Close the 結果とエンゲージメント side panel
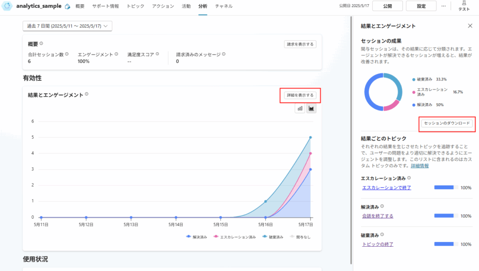The width and height of the screenshot is (479, 271). coord(470,26)
